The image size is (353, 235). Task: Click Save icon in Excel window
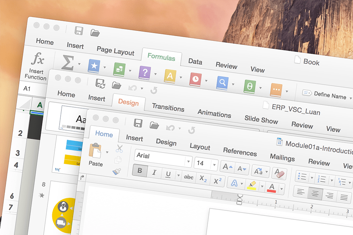79,31
